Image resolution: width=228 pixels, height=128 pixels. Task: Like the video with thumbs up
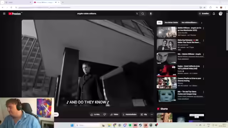click(95, 114)
